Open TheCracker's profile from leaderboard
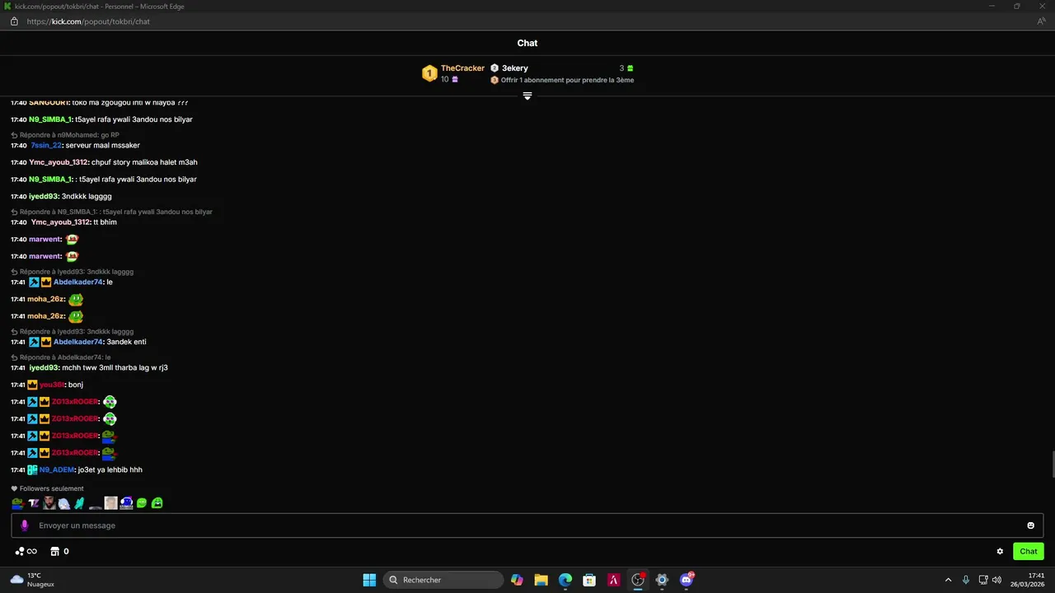 click(x=462, y=68)
